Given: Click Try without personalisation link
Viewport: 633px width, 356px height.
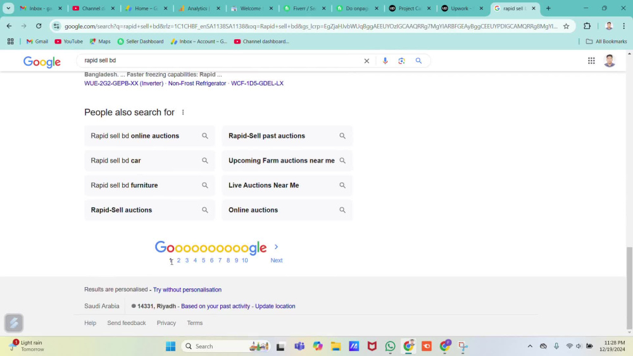Looking at the screenshot, I should coord(187,290).
